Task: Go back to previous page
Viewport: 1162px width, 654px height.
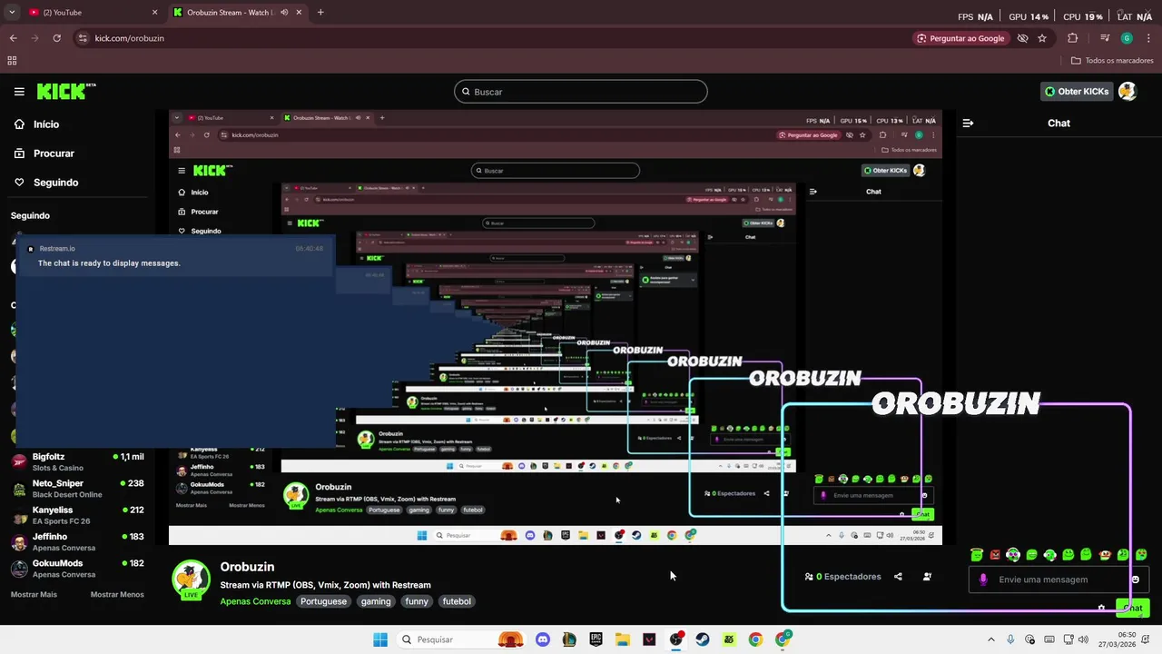Action: pyautogui.click(x=13, y=38)
